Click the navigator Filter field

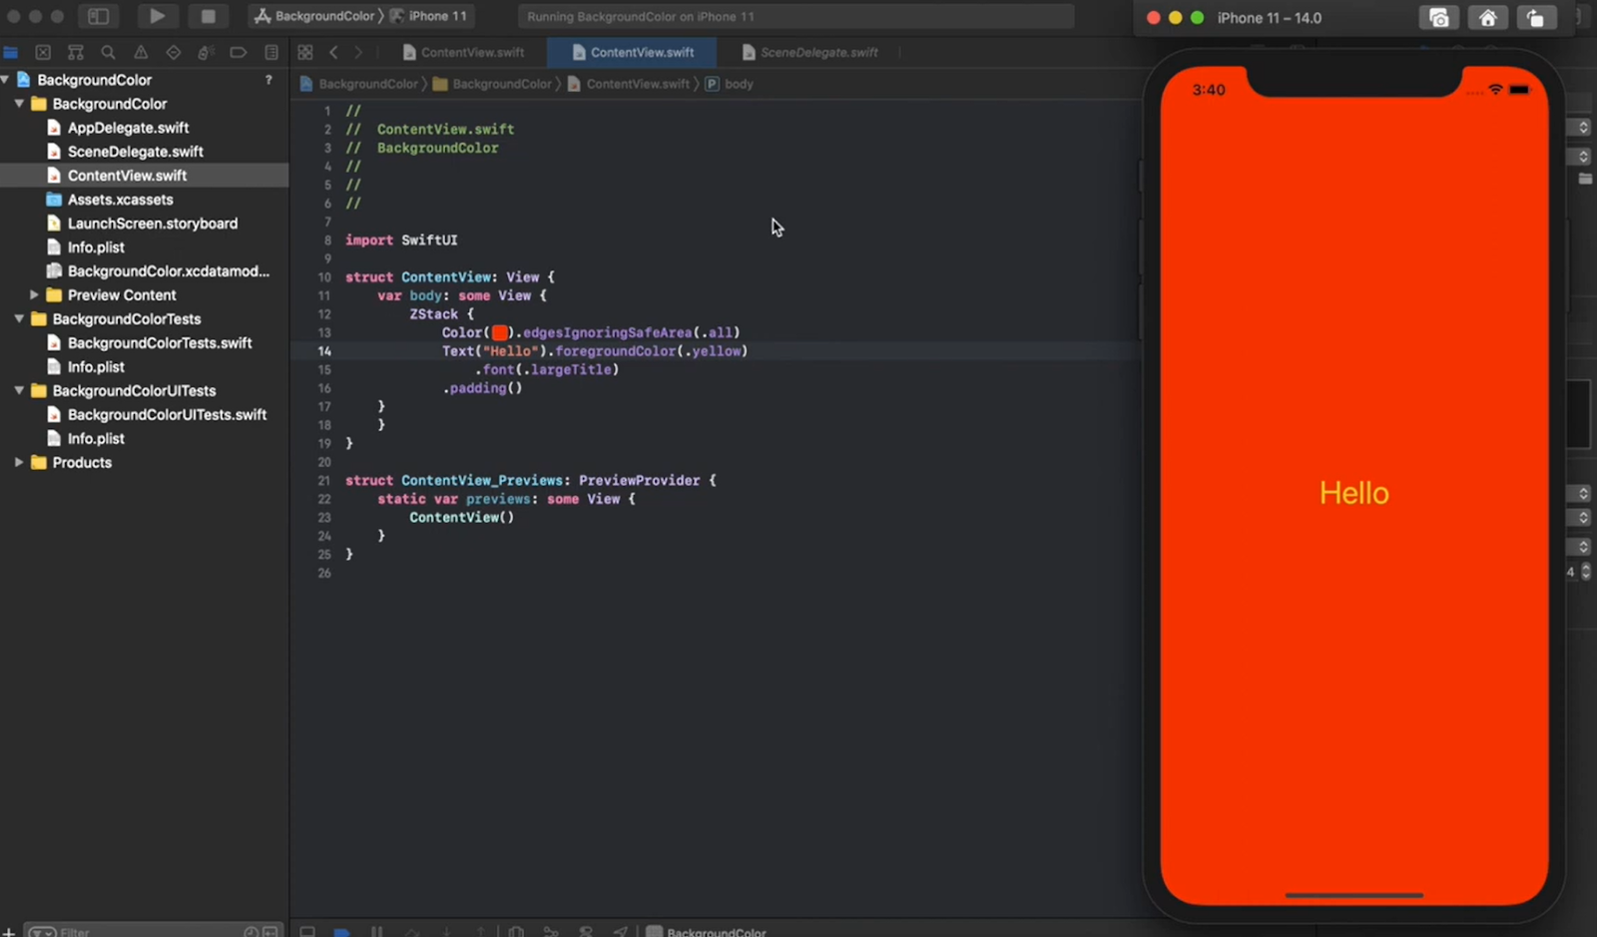(140, 931)
